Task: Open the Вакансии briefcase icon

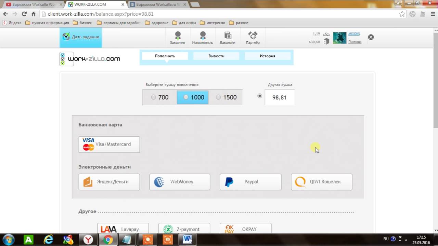Action: [x=228, y=38]
